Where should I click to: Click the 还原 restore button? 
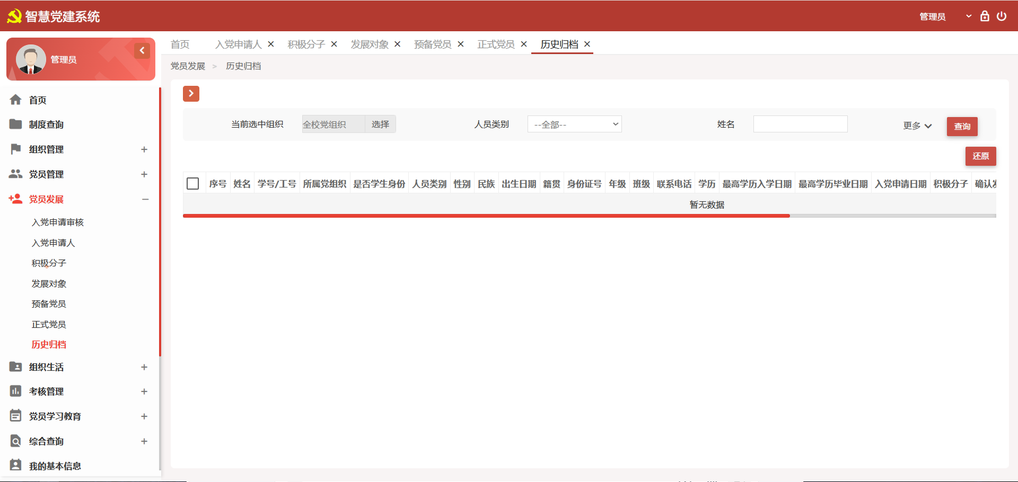point(980,156)
